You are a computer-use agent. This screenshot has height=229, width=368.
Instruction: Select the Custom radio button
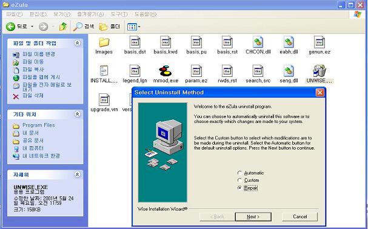point(239,180)
